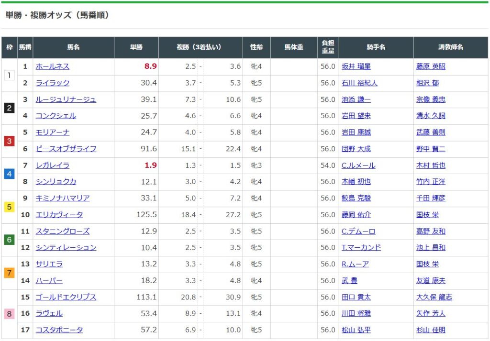Screen dimensions: 490x341
Task: Open trainer link 藤原 英昭
Action: (431, 66)
